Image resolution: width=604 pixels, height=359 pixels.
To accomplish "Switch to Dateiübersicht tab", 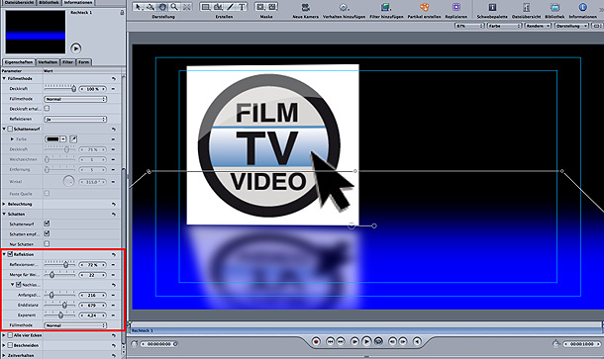I will 18,2.
